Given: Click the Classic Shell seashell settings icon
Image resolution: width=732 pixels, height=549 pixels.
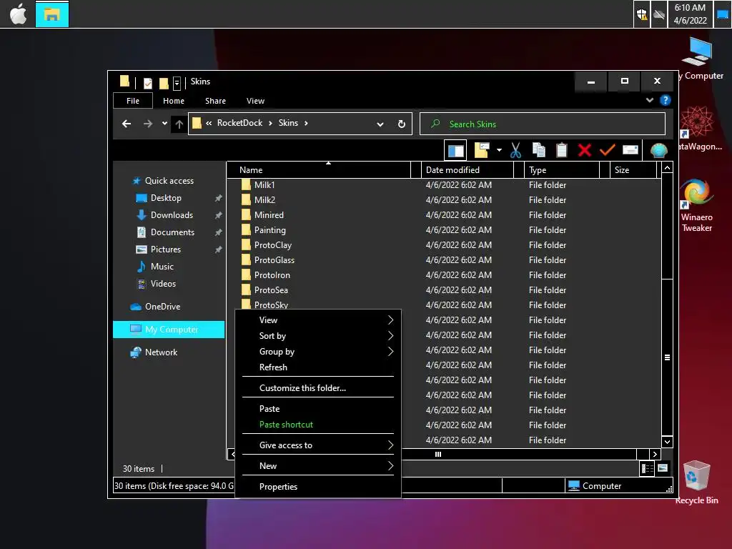Looking at the screenshot, I should 658,150.
